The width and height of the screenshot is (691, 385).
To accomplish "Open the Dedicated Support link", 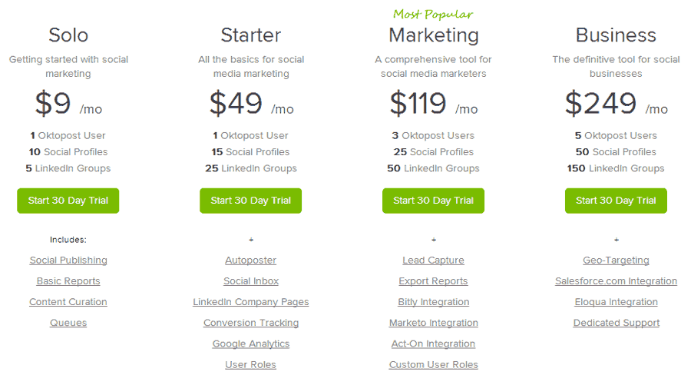I will pyautogui.click(x=616, y=323).
